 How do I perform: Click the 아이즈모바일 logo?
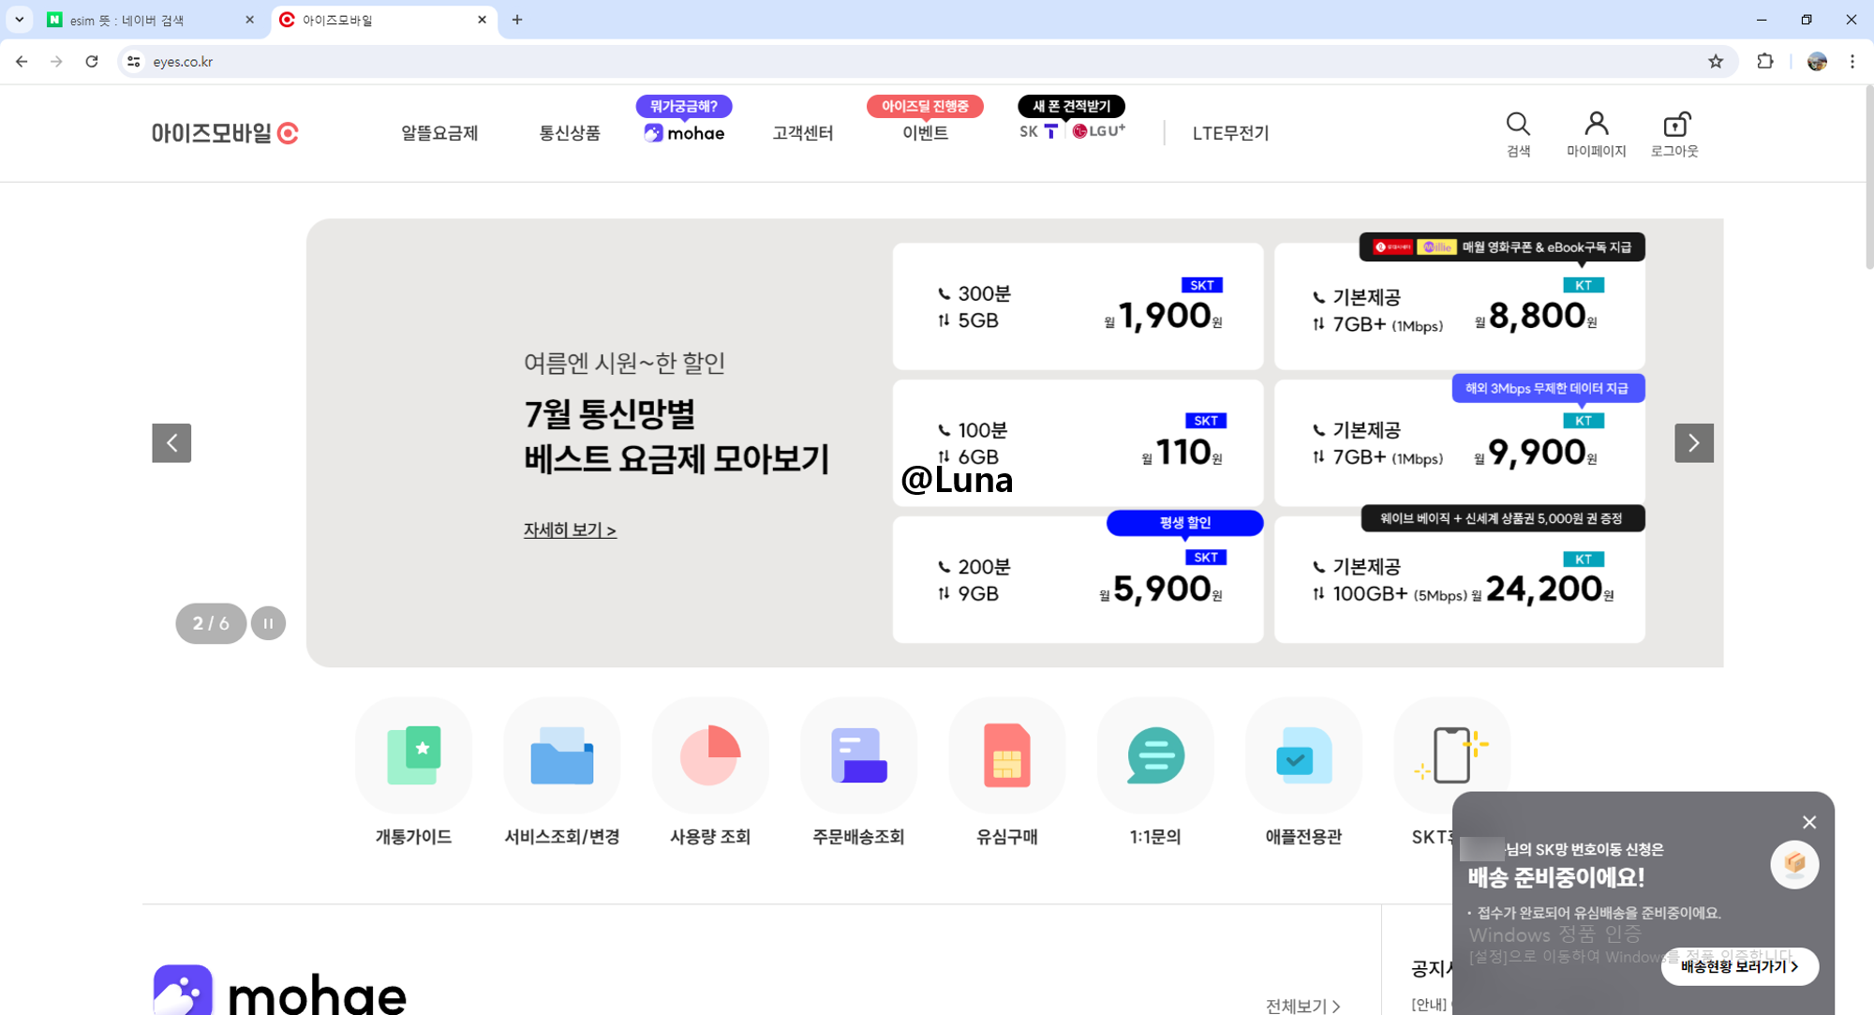(225, 133)
